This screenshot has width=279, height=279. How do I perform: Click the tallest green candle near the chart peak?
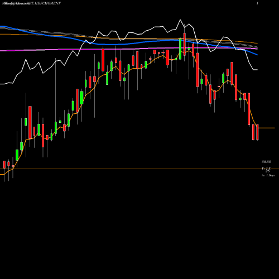point(180,49)
